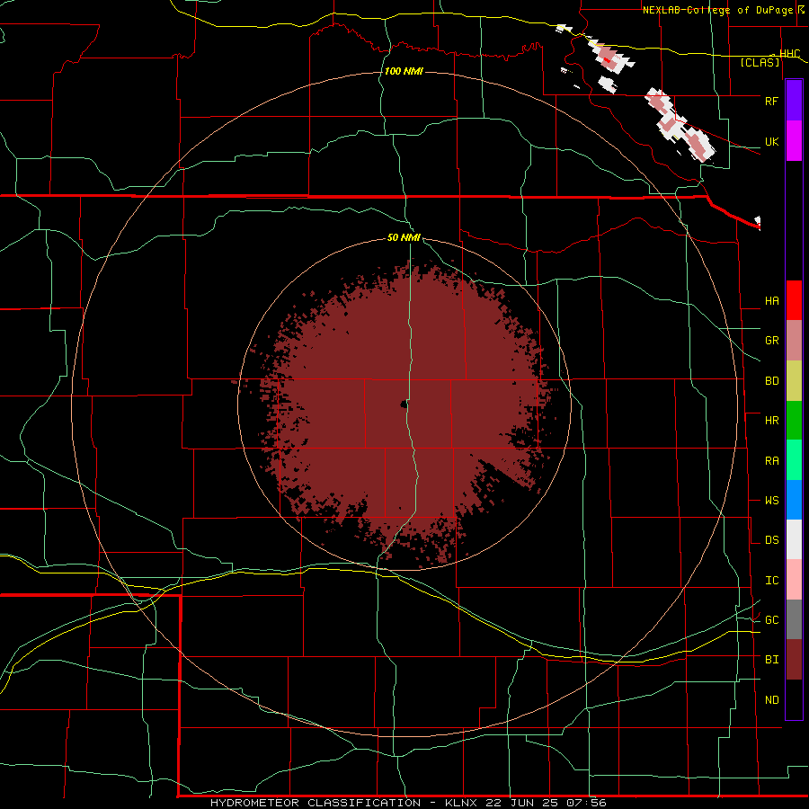Viewport: 809px width, 809px height.
Task: Click the purple RF color swatch in legend
Action: pyautogui.click(x=794, y=101)
